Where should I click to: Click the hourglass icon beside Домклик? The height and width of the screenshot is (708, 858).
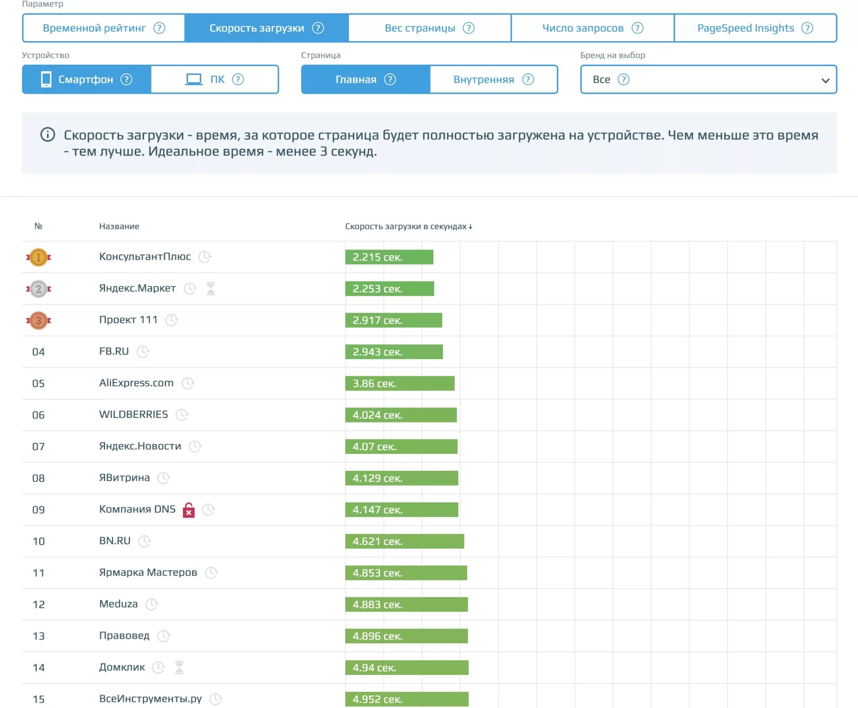(179, 667)
